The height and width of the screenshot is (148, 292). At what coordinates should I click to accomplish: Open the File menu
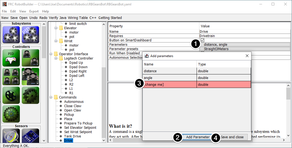[4, 11]
